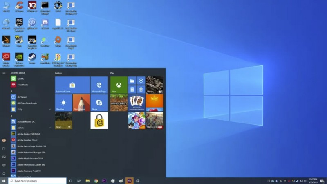Screen dimensions: 327x184
Task: Select Adobe Photoshop CS6 in app list
Action: point(31,164)
